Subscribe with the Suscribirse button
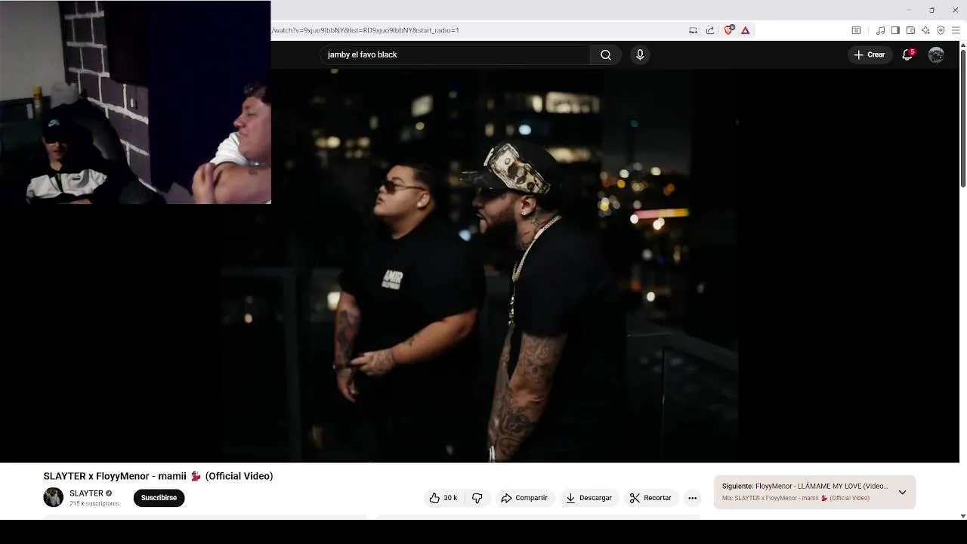This screenshot has width=967, height=544. 159,498
